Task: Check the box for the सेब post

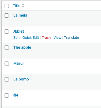Action: pyautogui.click(x=7, y=95)
